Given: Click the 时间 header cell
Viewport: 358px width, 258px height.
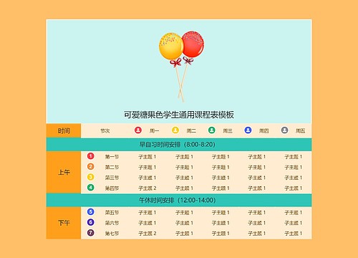Looking at the screenshot, I should (x=64, y=130).
